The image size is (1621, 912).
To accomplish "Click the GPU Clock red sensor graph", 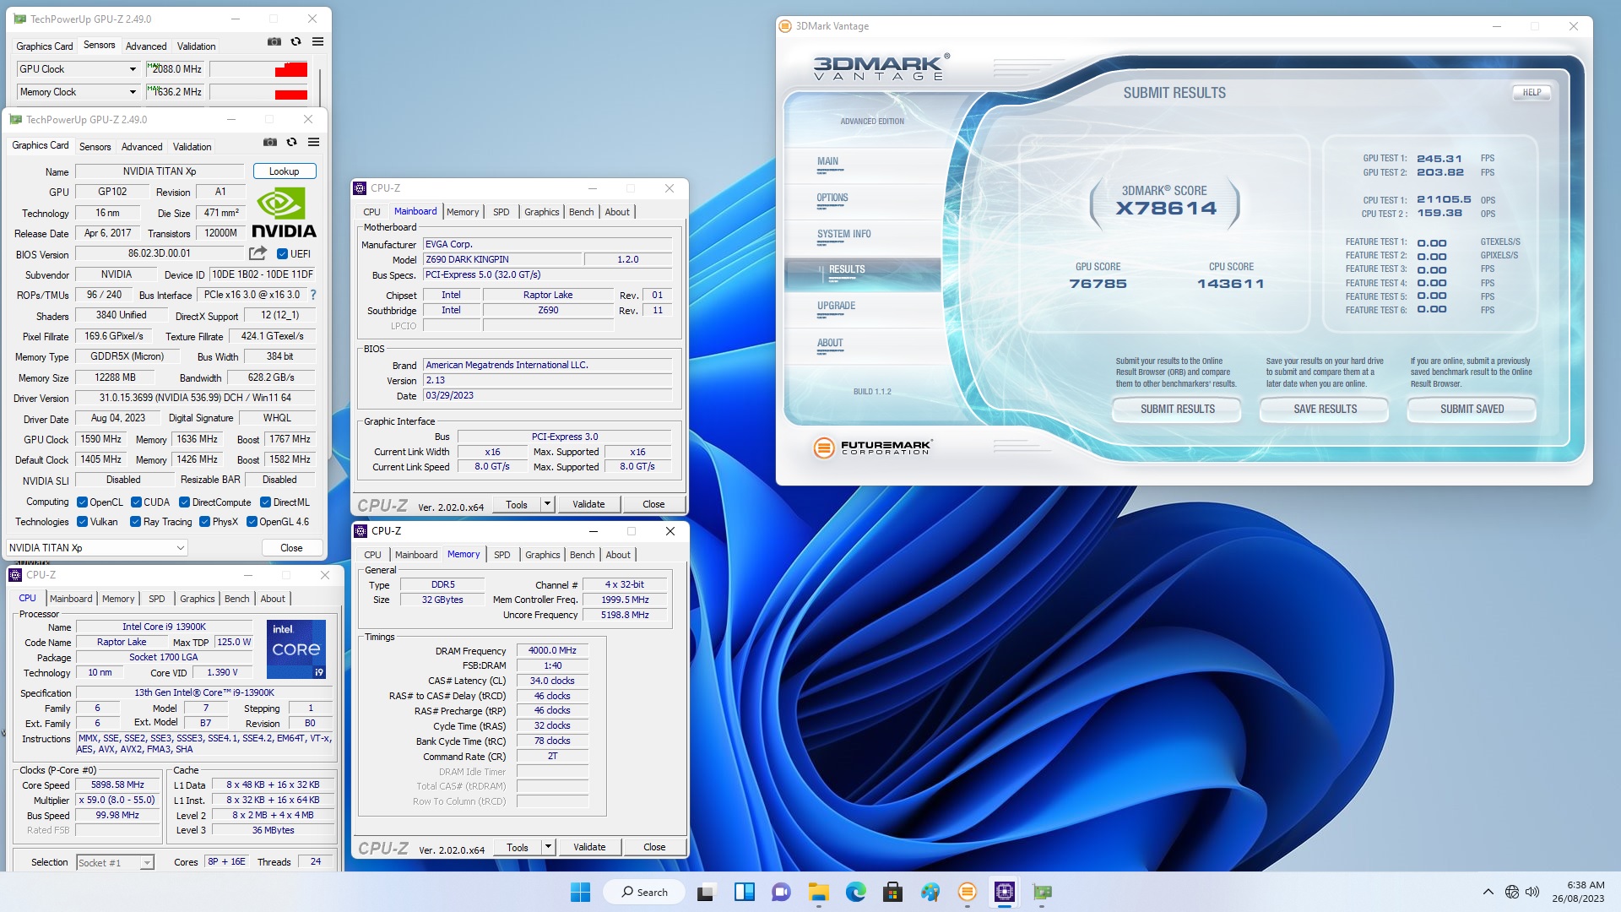I will [258, 69].
